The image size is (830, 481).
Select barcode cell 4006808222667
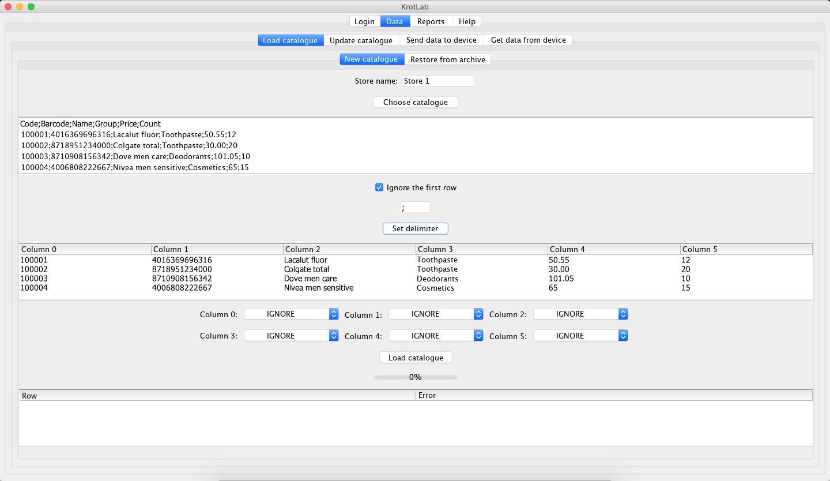click(x=217, y=288)
